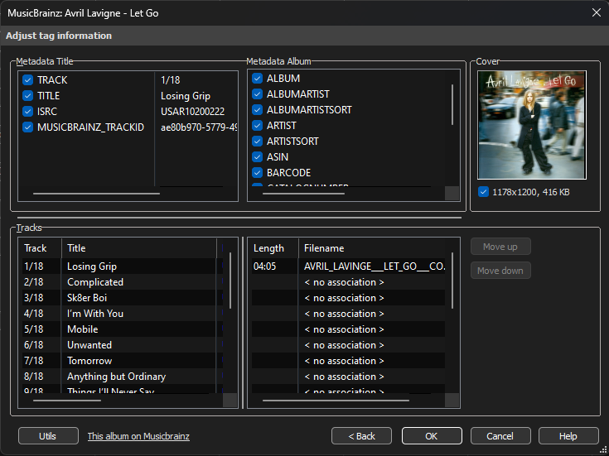Image resolution: width=609 pixels, height=456 pixels.
Task: Select track row Sk8er Boi
Action: [x=123, y=298]
